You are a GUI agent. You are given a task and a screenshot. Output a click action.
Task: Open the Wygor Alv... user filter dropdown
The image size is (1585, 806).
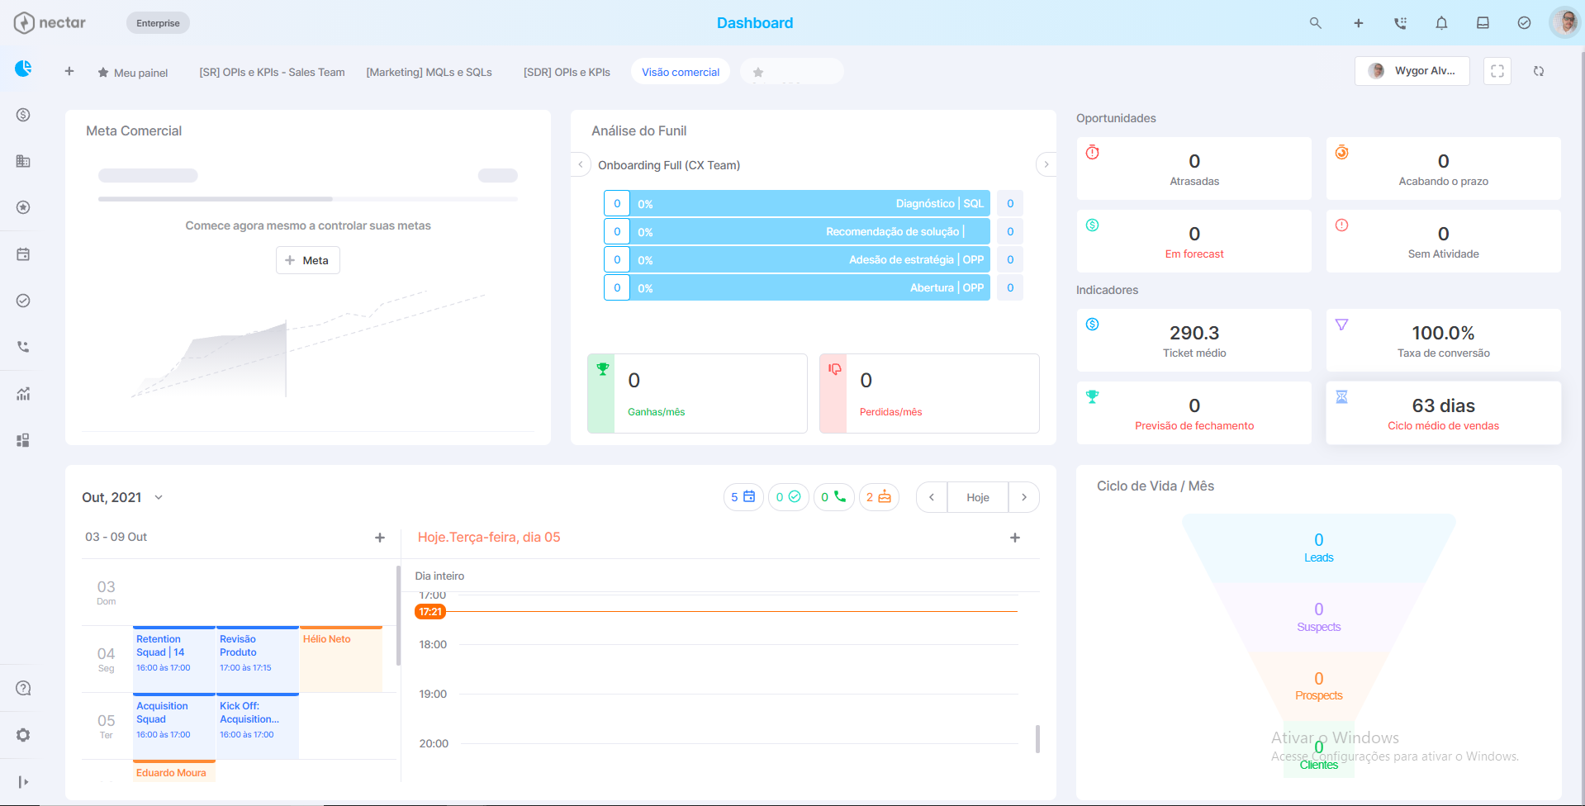coord(1412,71)
